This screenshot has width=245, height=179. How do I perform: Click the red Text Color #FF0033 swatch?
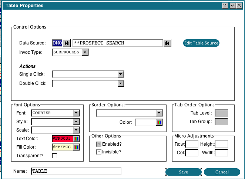click(62, 139)
